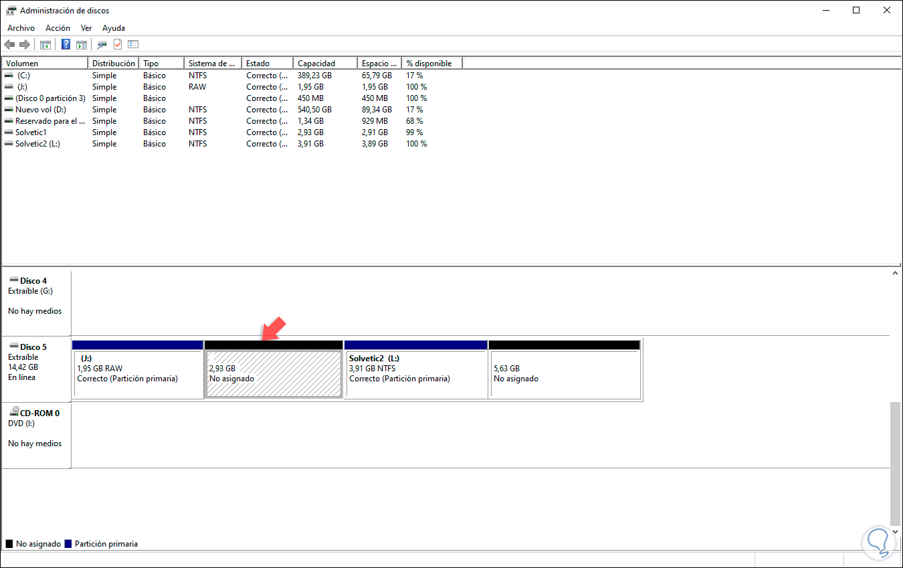903x568 pixels.
Task: Open the Acción menu
Action: [x=58, y=27]
